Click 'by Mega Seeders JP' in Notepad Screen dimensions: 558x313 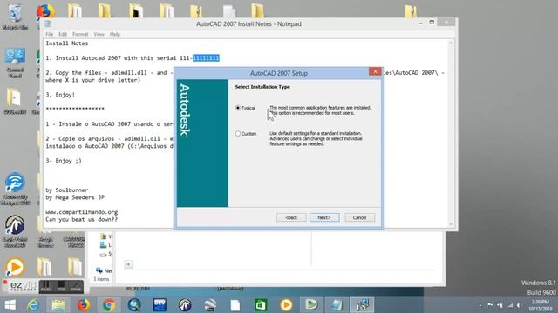(75, 197)
